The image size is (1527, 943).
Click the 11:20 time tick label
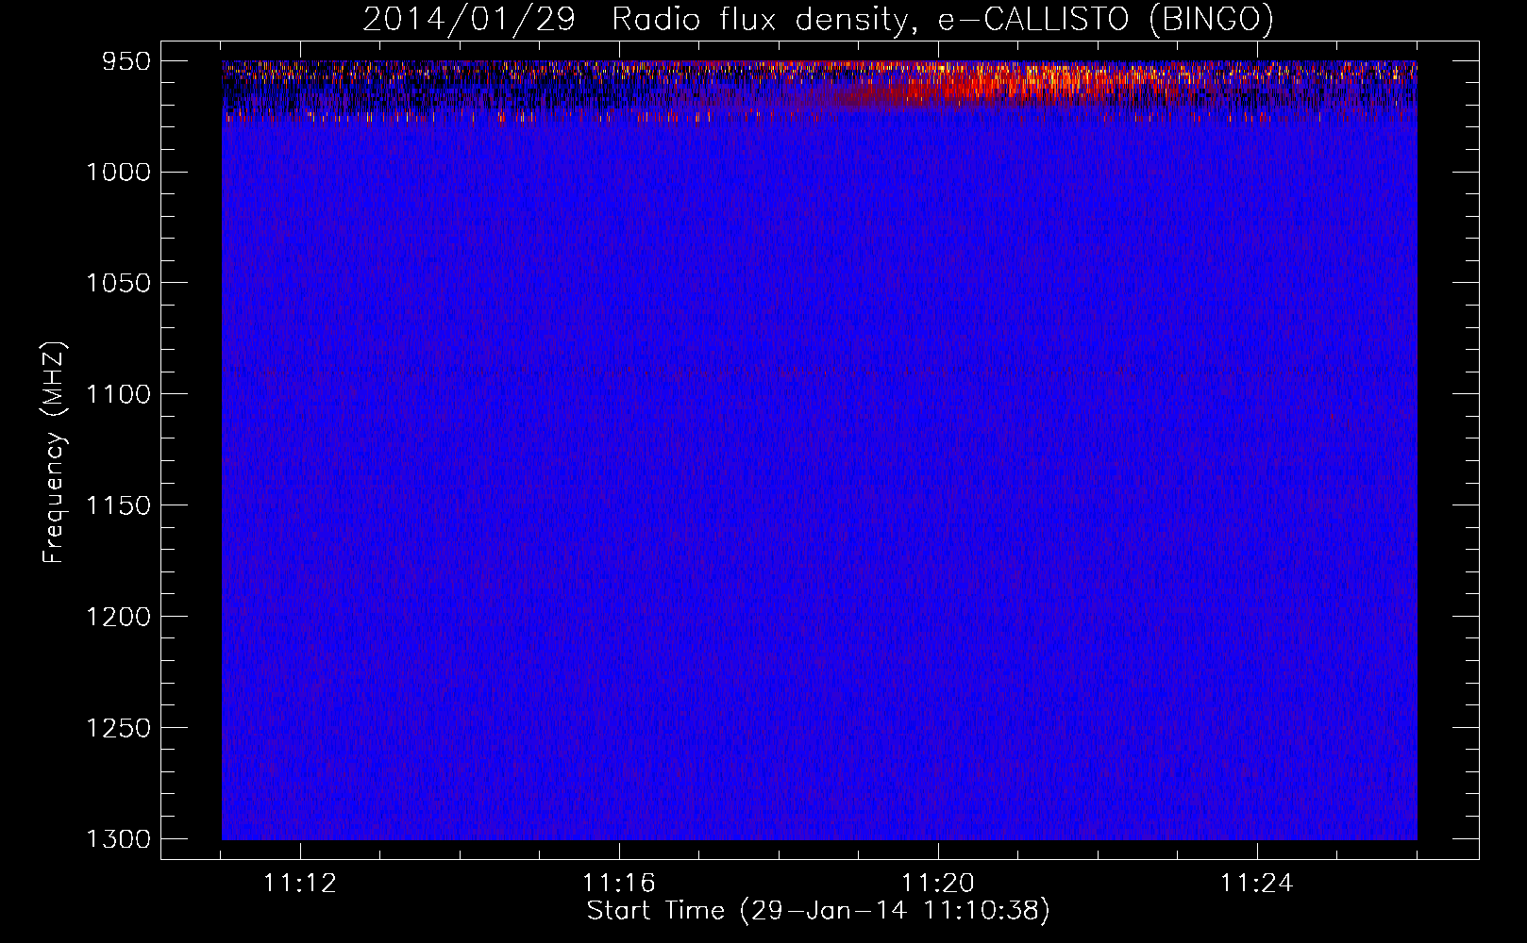click(x=938, y=884)
